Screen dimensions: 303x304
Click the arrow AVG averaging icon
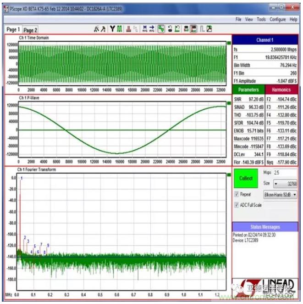(152, 29)
